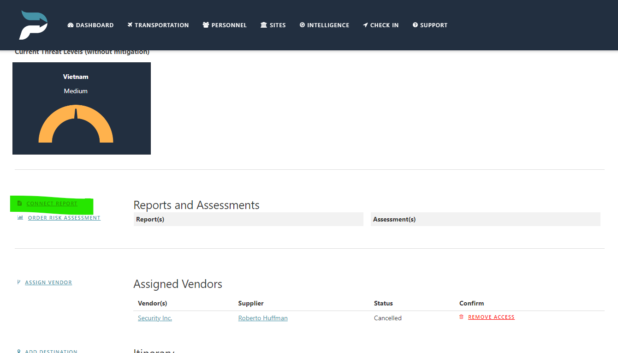
Task: Click the Vietnam threat level gauge card
Action: 82,108
